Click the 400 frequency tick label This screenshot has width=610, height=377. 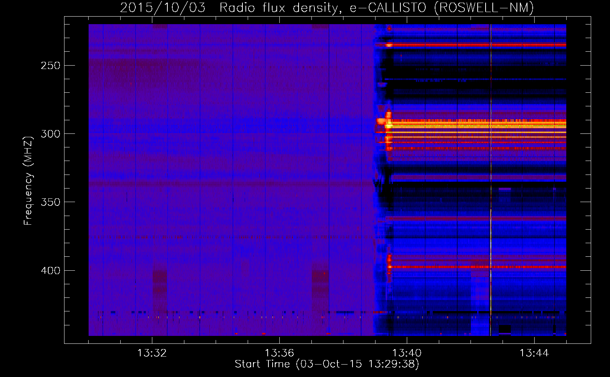51,271
